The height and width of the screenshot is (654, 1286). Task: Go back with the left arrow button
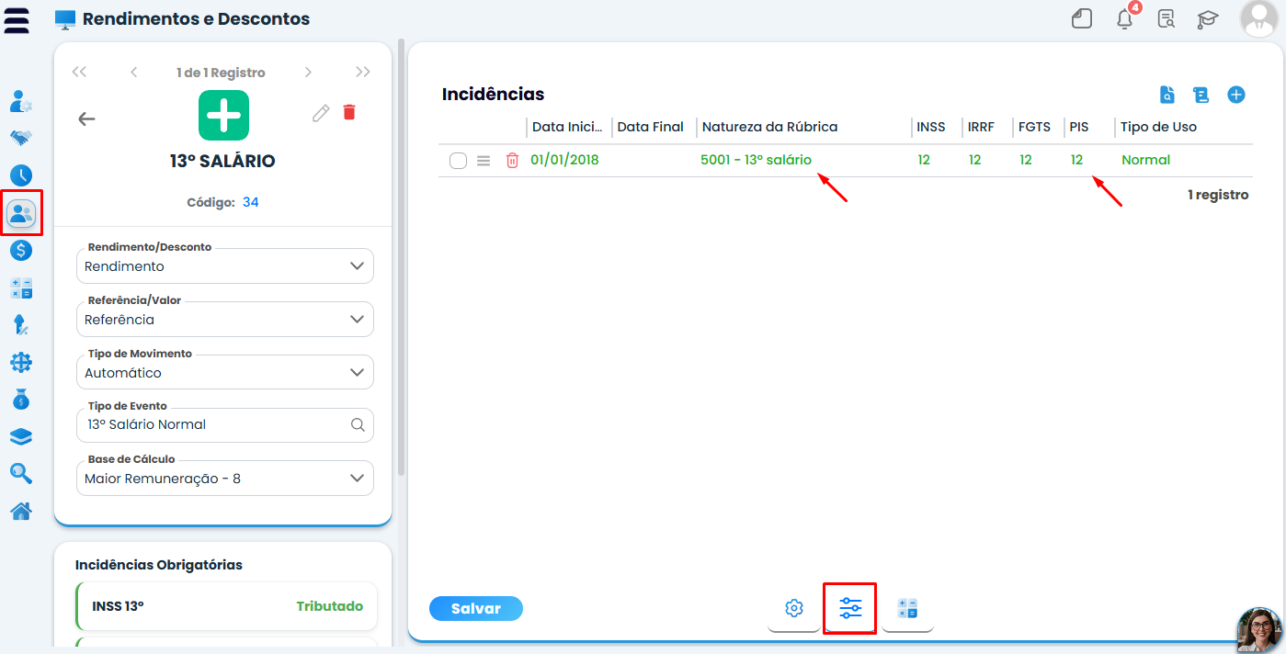pos(86,118)
